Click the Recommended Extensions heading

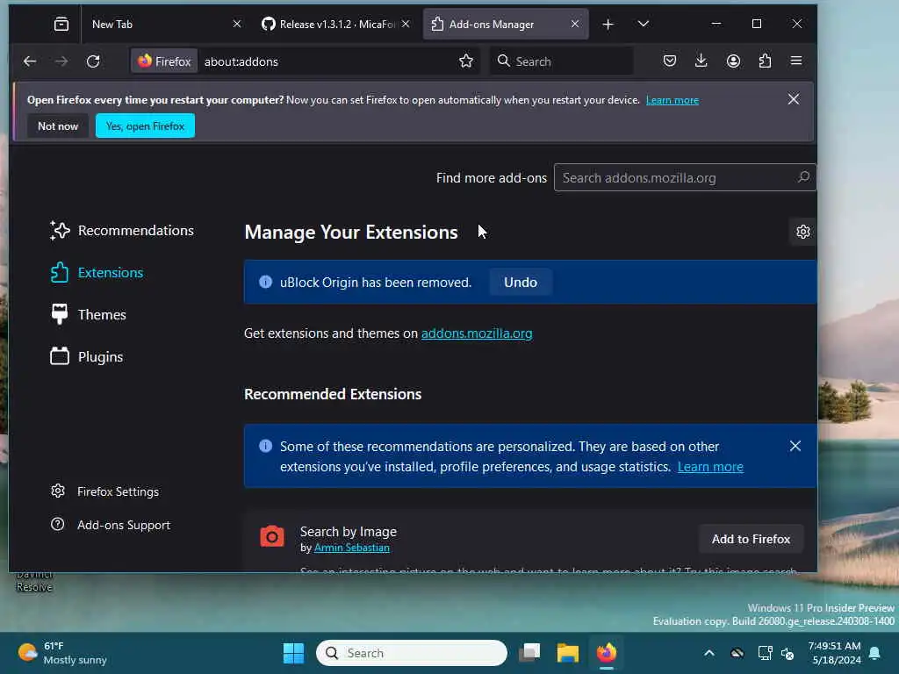(333, 394)
